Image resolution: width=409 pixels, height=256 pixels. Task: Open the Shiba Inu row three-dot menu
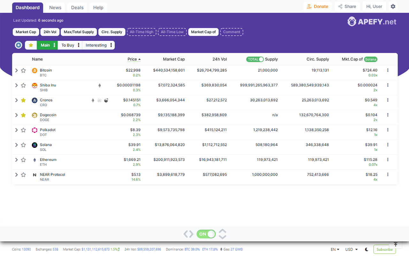click(x=388, y=85)
